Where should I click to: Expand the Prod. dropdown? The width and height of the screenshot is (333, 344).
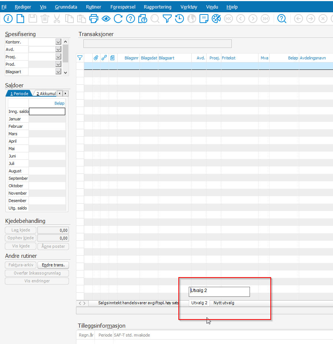58,64
